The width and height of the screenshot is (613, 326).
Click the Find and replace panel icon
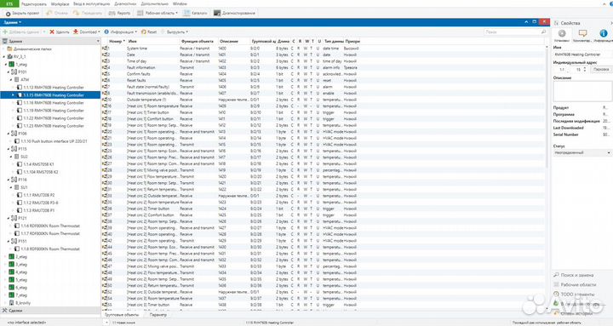(x=556, y=275)
